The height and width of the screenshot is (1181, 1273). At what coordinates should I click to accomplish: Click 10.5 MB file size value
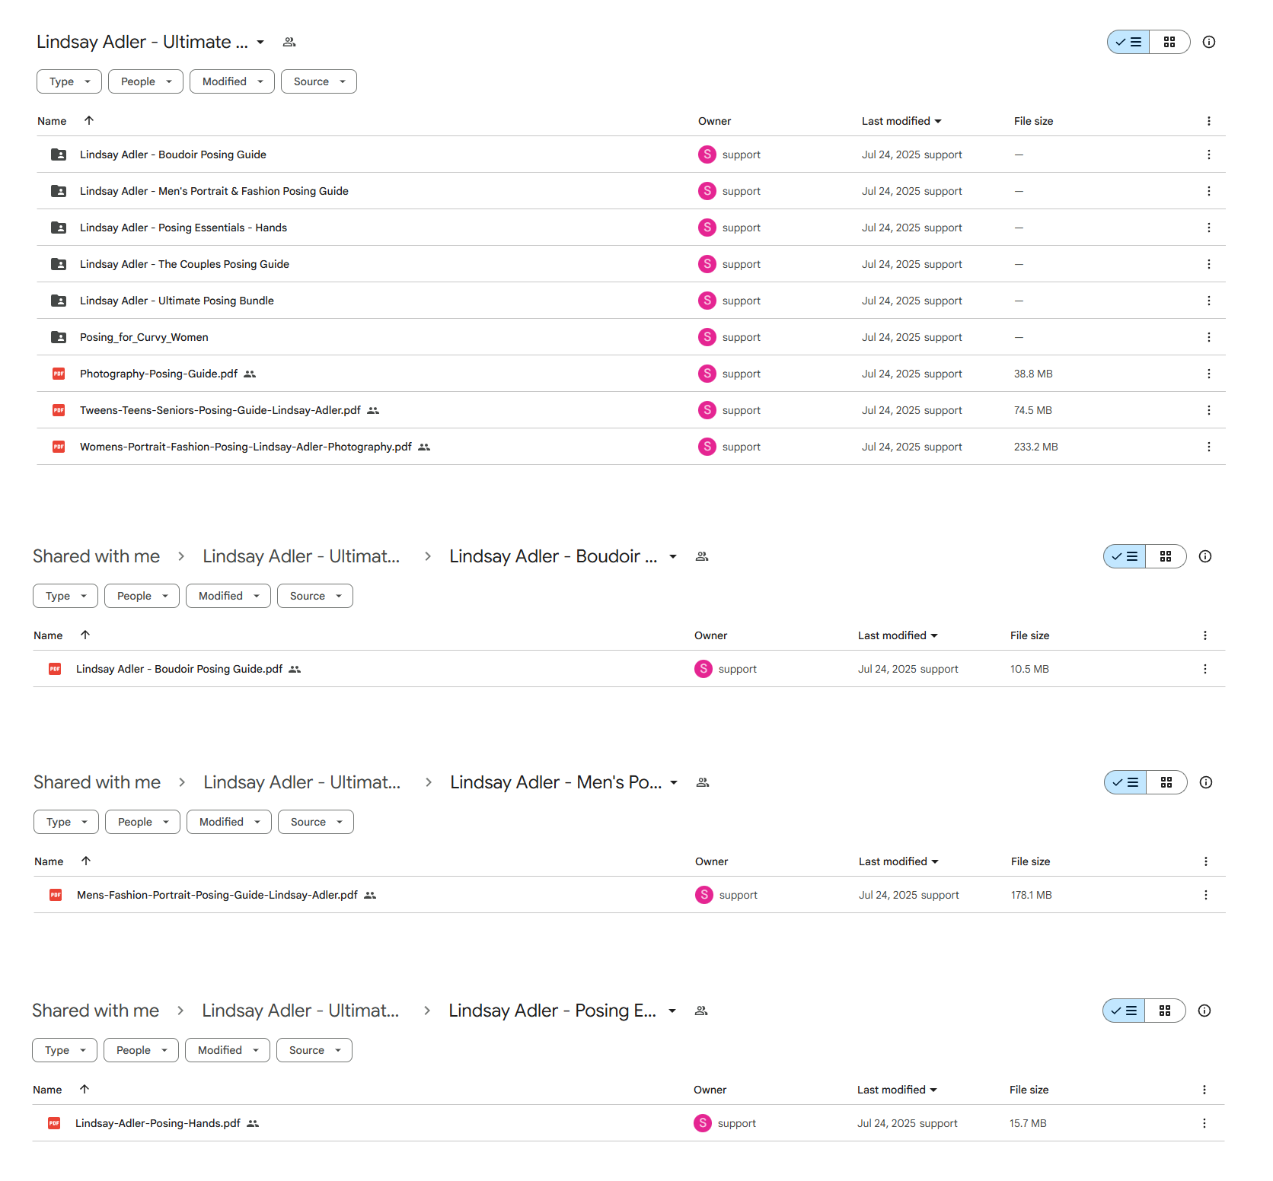1029,669
